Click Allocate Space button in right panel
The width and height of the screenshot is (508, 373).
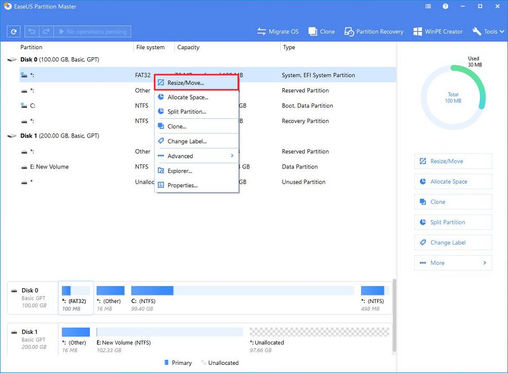tap(453, 182)
